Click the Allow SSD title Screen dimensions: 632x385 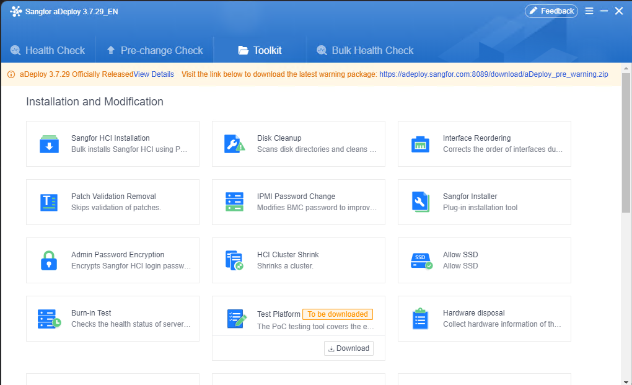460,255
